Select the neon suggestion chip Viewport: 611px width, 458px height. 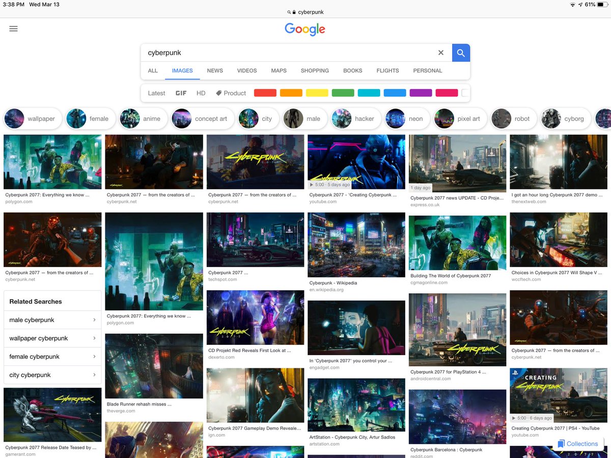(406, 119)
